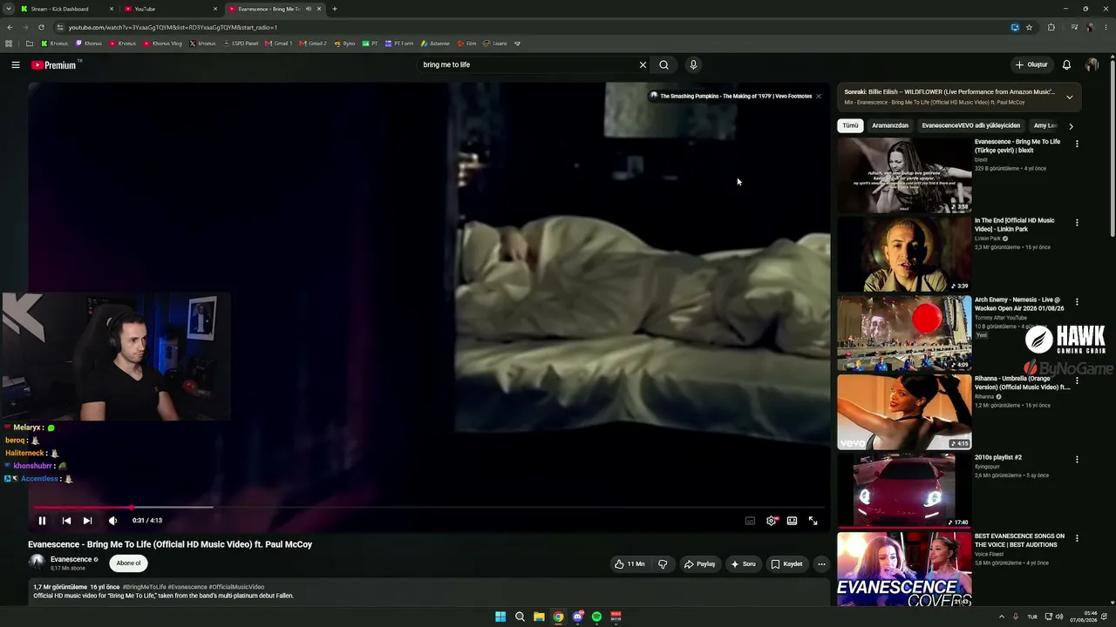This screenshot has height=627, width=1116.
Task: Dislike the video with thumbs down
Action: click(x=663, y=564)
